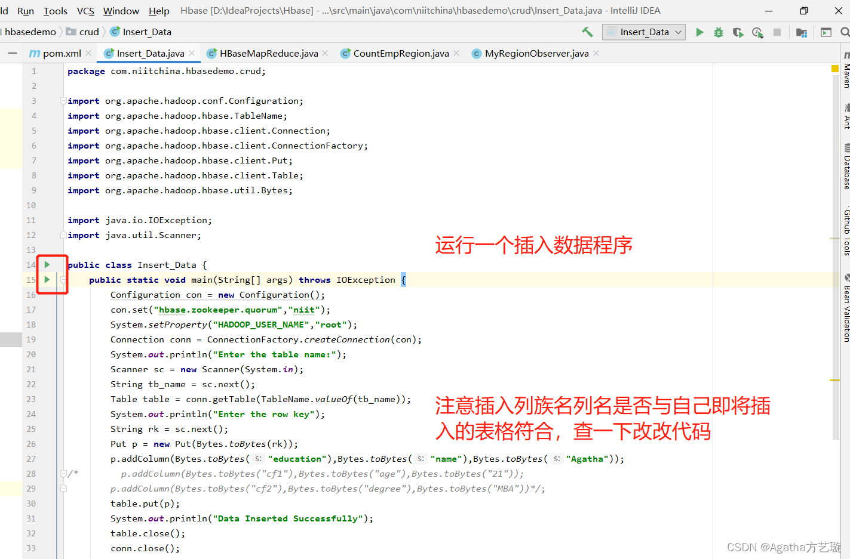Screen dimensions: 850x559
Task: Click the run gutter arrow beside class Insert_Data
Action: 47,264
